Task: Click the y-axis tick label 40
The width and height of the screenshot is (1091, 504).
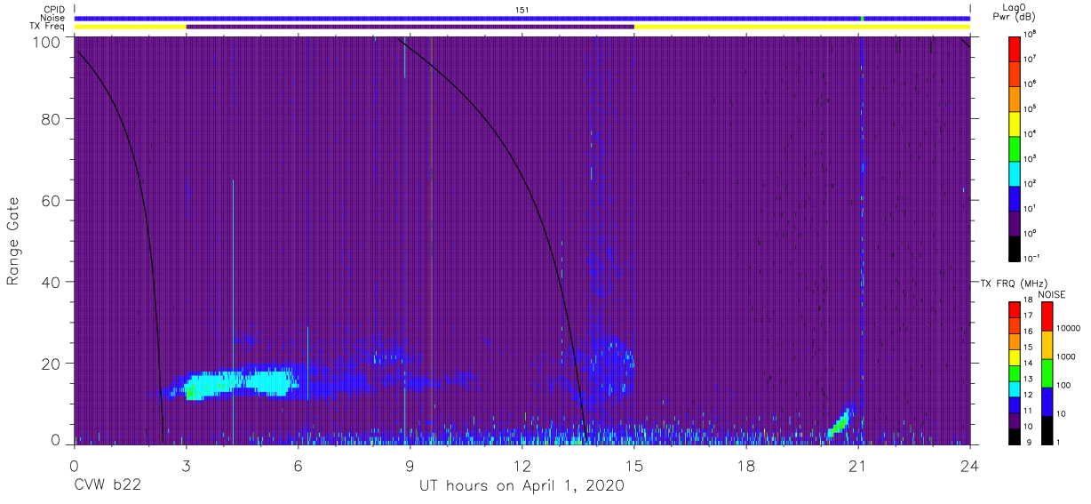Action: point(51,282)
